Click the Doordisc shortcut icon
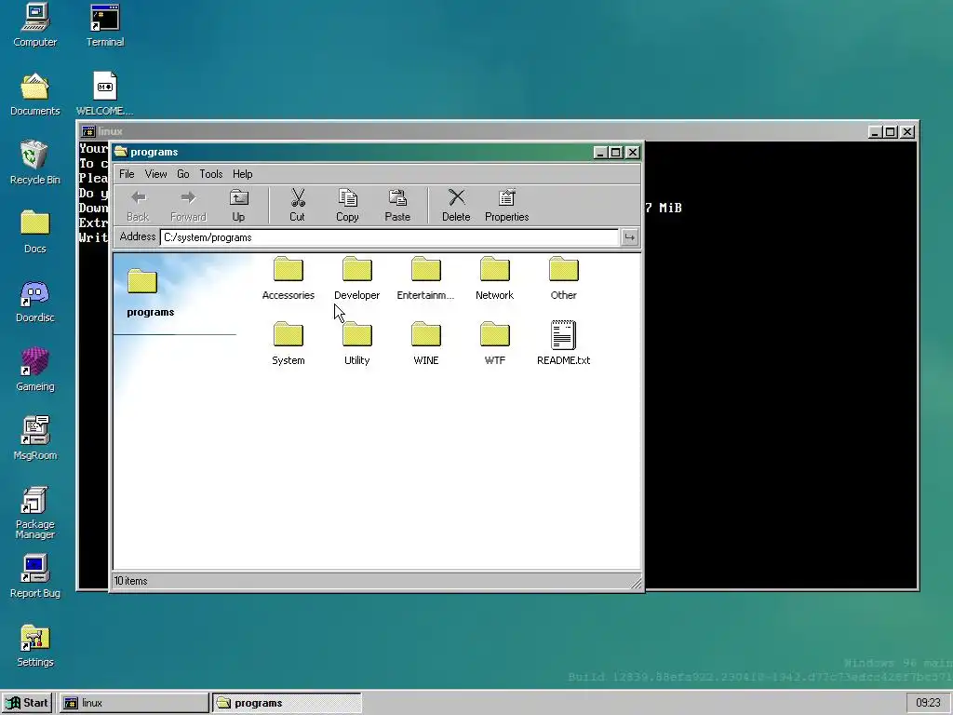This screenshot has width=953, height=715. (x=34, y=301)
